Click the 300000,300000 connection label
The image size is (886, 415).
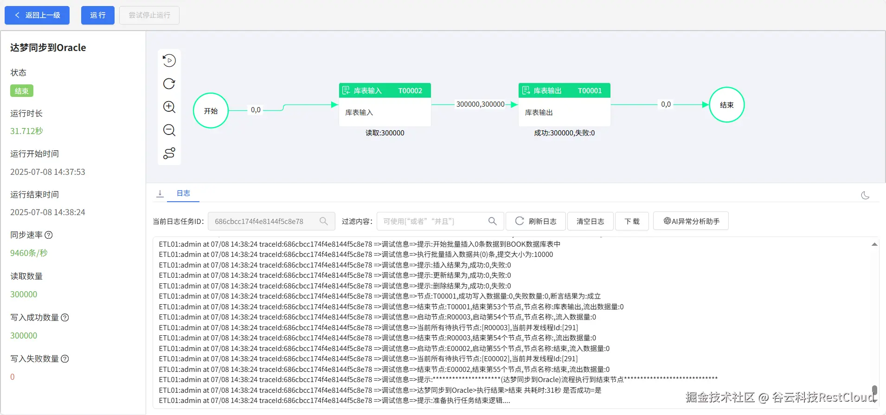[480, 104]
